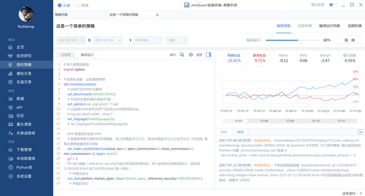Toggle the side panel layout icon
365x196 pixels.
(208, 55)
